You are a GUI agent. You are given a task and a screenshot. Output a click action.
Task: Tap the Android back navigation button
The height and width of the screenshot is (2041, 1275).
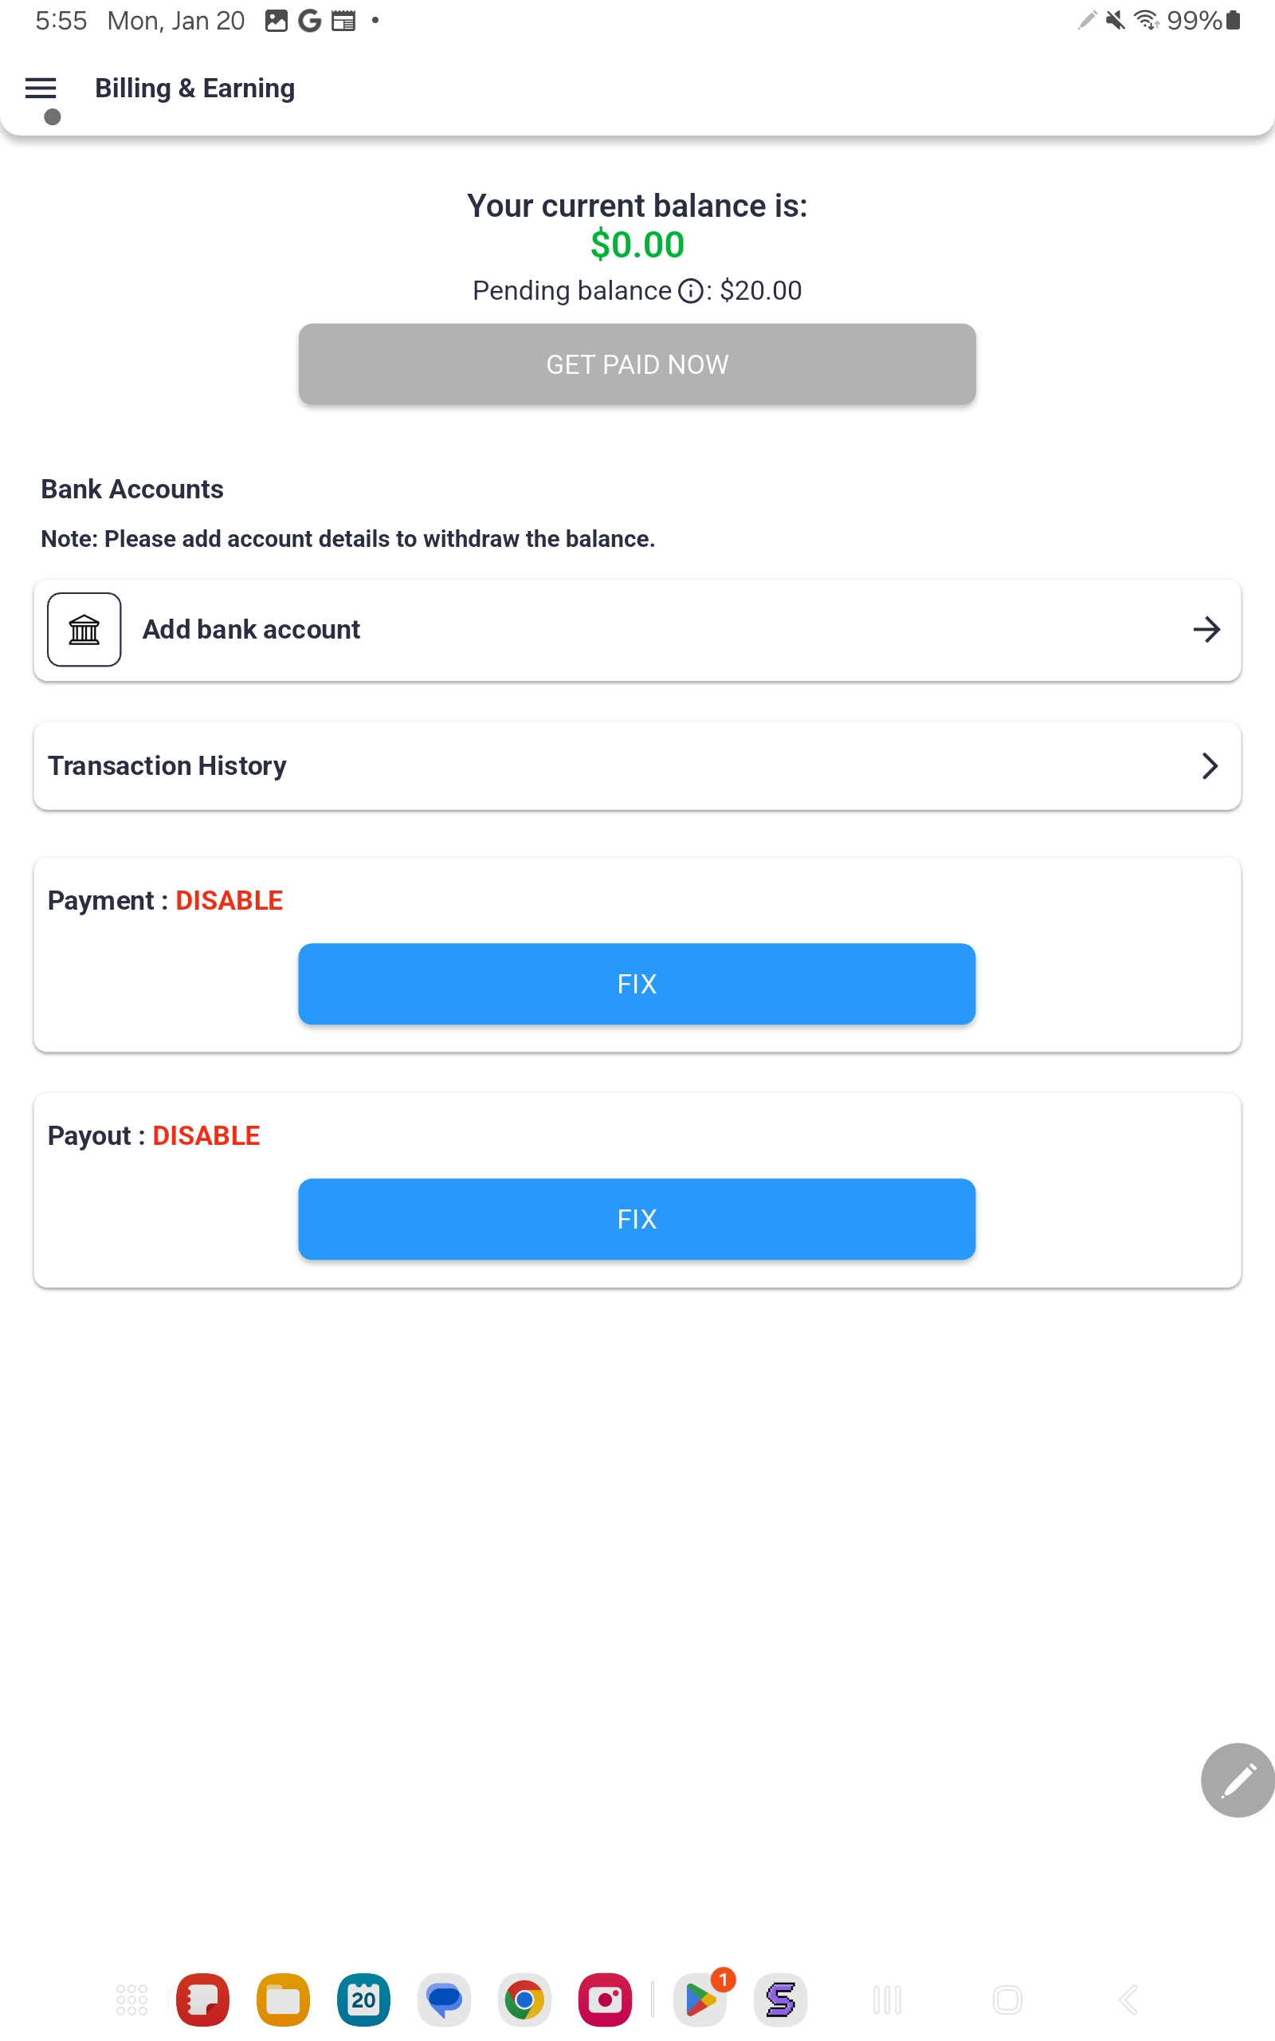1128,2000
